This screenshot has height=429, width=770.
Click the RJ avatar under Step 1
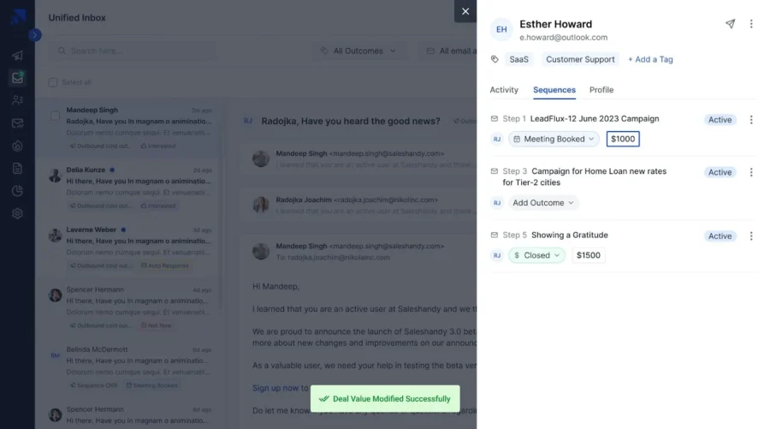[497, 139]
